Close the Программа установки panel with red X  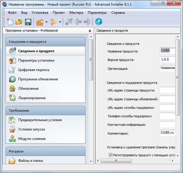tap(90, 31)
